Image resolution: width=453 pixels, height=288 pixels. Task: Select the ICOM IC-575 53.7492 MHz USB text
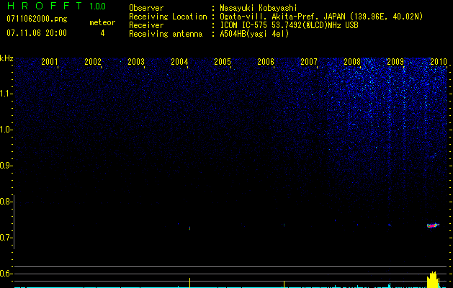click(x=289, y=25)
